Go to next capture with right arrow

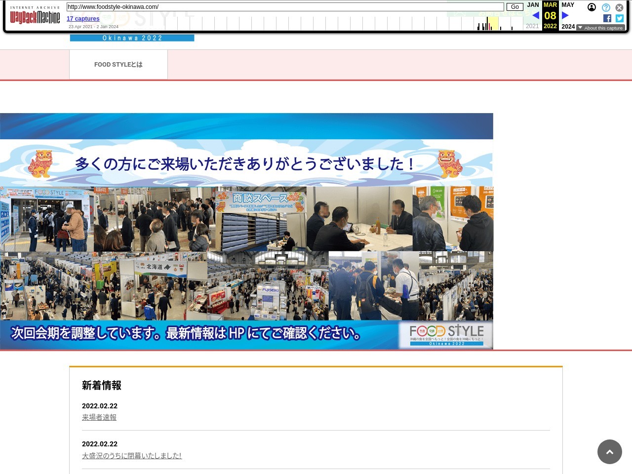click(x=565, y=15)
